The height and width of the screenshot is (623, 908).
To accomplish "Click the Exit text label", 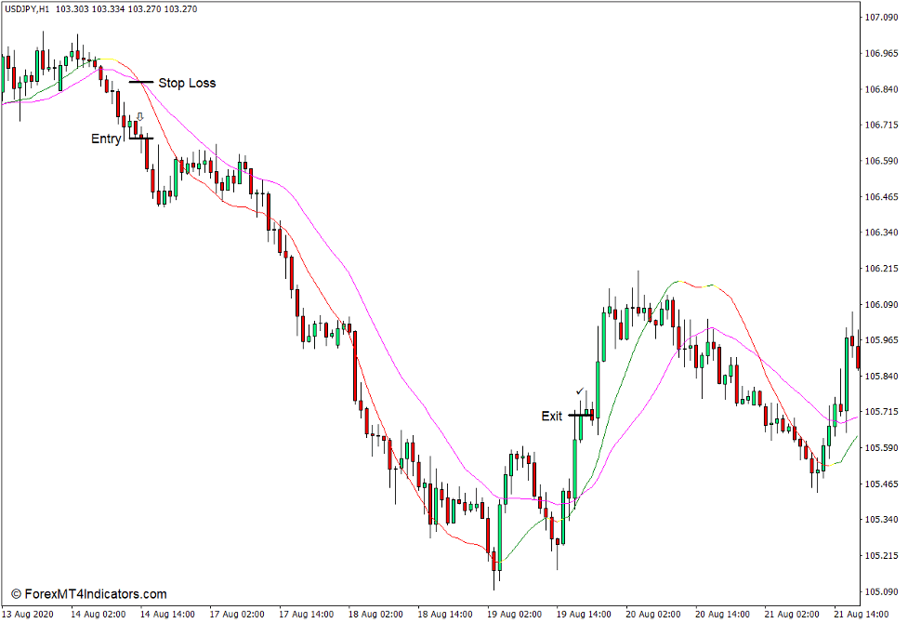I will click(x=554, y=416).
